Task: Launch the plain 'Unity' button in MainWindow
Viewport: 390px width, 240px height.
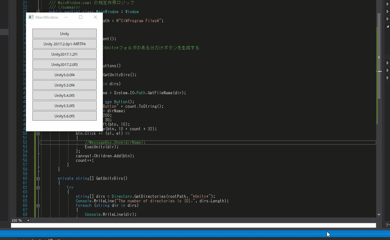Action: point(65,33)
